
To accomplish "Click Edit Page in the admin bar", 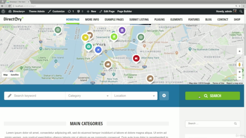I will pos(107,11).
